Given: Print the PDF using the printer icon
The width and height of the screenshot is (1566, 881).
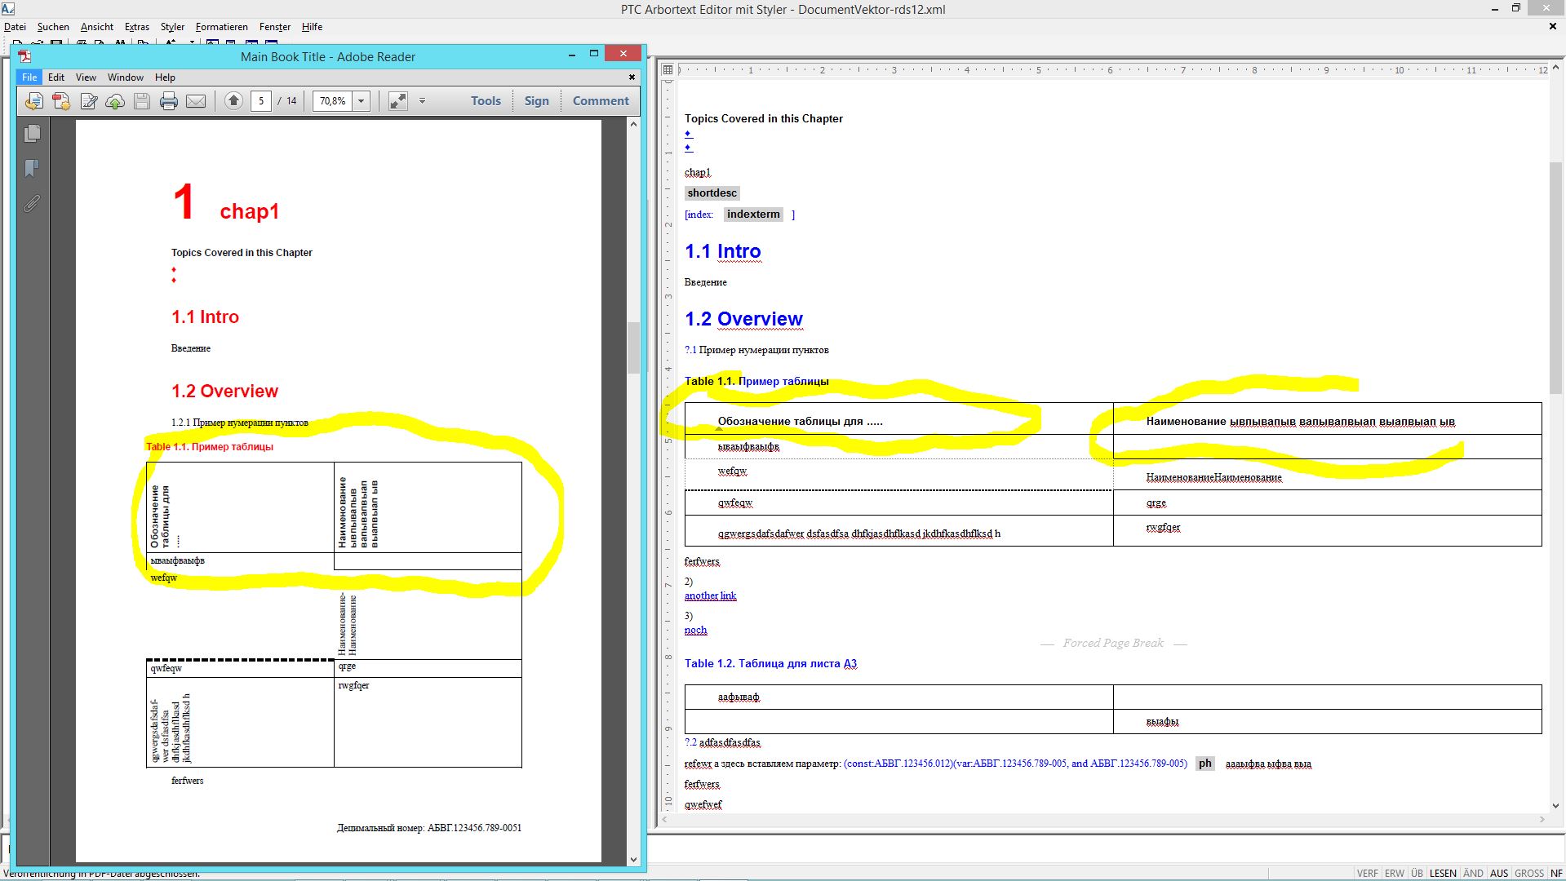Looking at the screenshot, I should pyautogui.click(x=169, y=101).
